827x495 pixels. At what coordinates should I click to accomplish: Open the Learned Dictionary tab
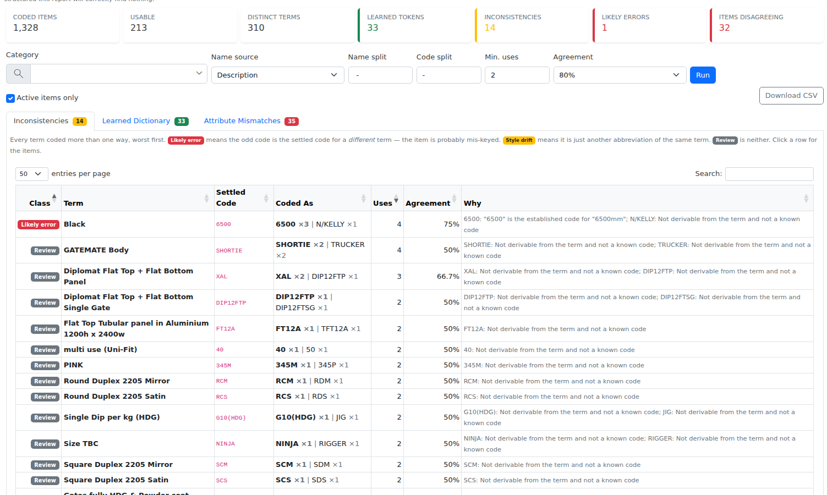145,121
